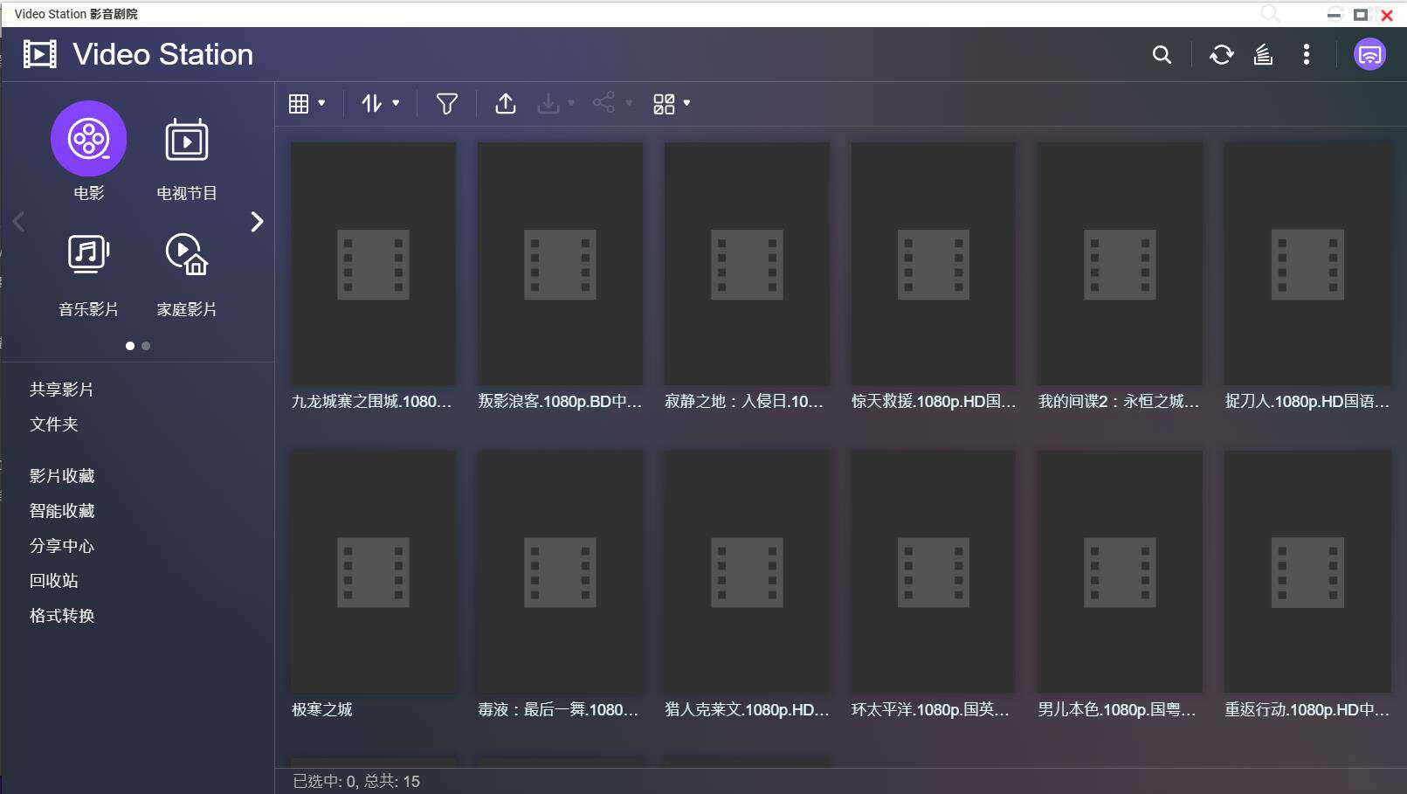This screenshot has height=794, width=1407.
Task: Click the 九龙城寨之围城.1080 title text
Action: point(372,402)
